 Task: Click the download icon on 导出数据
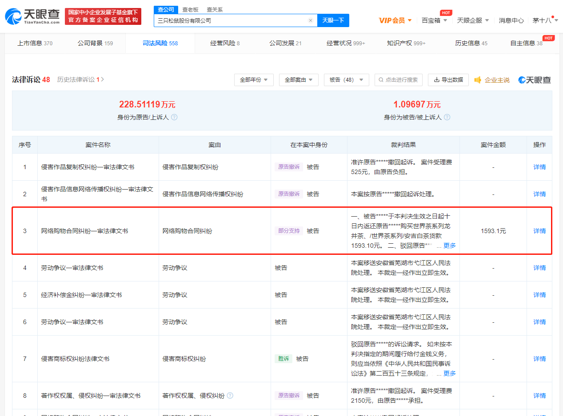point(436,80)
